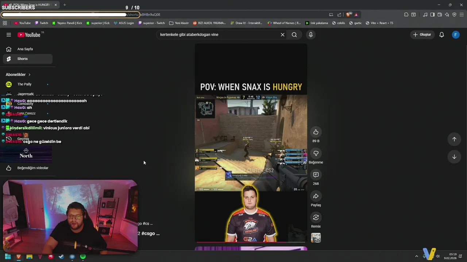This screenshot has width=467, height=262.
Task: Expand Abonelikler subscriptions chevron
Action: pyautogui.click(x=30, y=75)
